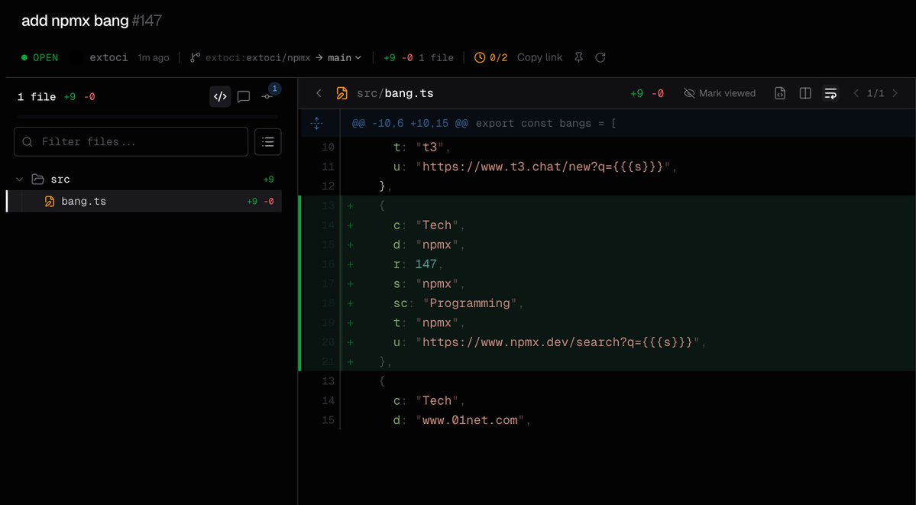Expand hidden lines above the hunk
916x505 pixels.
(316, 123)
